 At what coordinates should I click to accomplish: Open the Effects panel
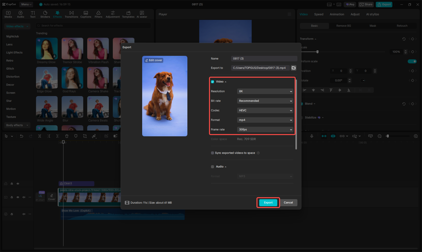click(x=58, y=14)
